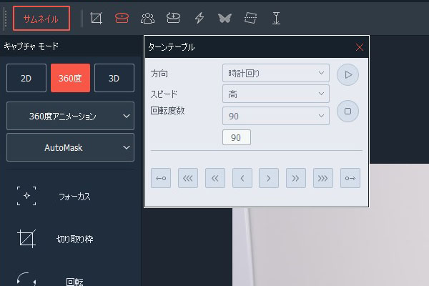Viewport: 429px width, 286px height.
Task: Click the I-beam height icon in toolbar
Action: 276,19
